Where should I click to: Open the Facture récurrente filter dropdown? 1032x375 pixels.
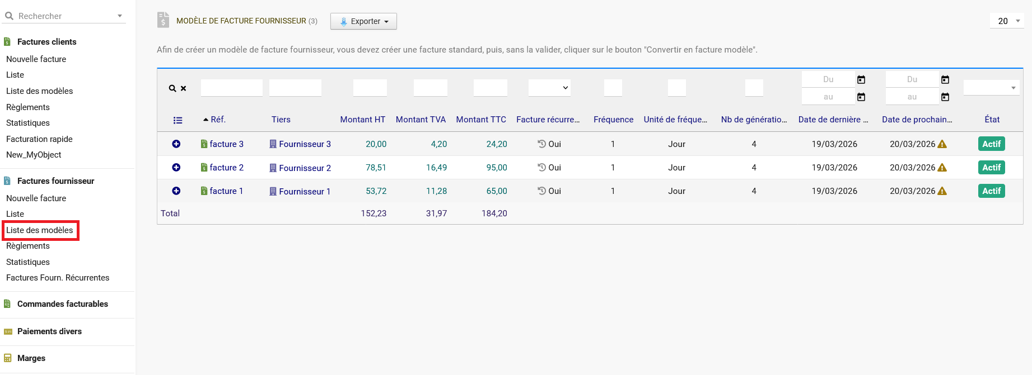[x=549, y=88]
